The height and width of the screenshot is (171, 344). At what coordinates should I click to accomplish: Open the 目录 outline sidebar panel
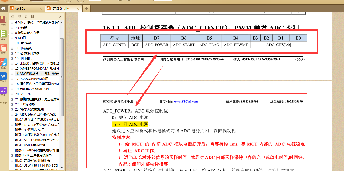coord(3,35)
